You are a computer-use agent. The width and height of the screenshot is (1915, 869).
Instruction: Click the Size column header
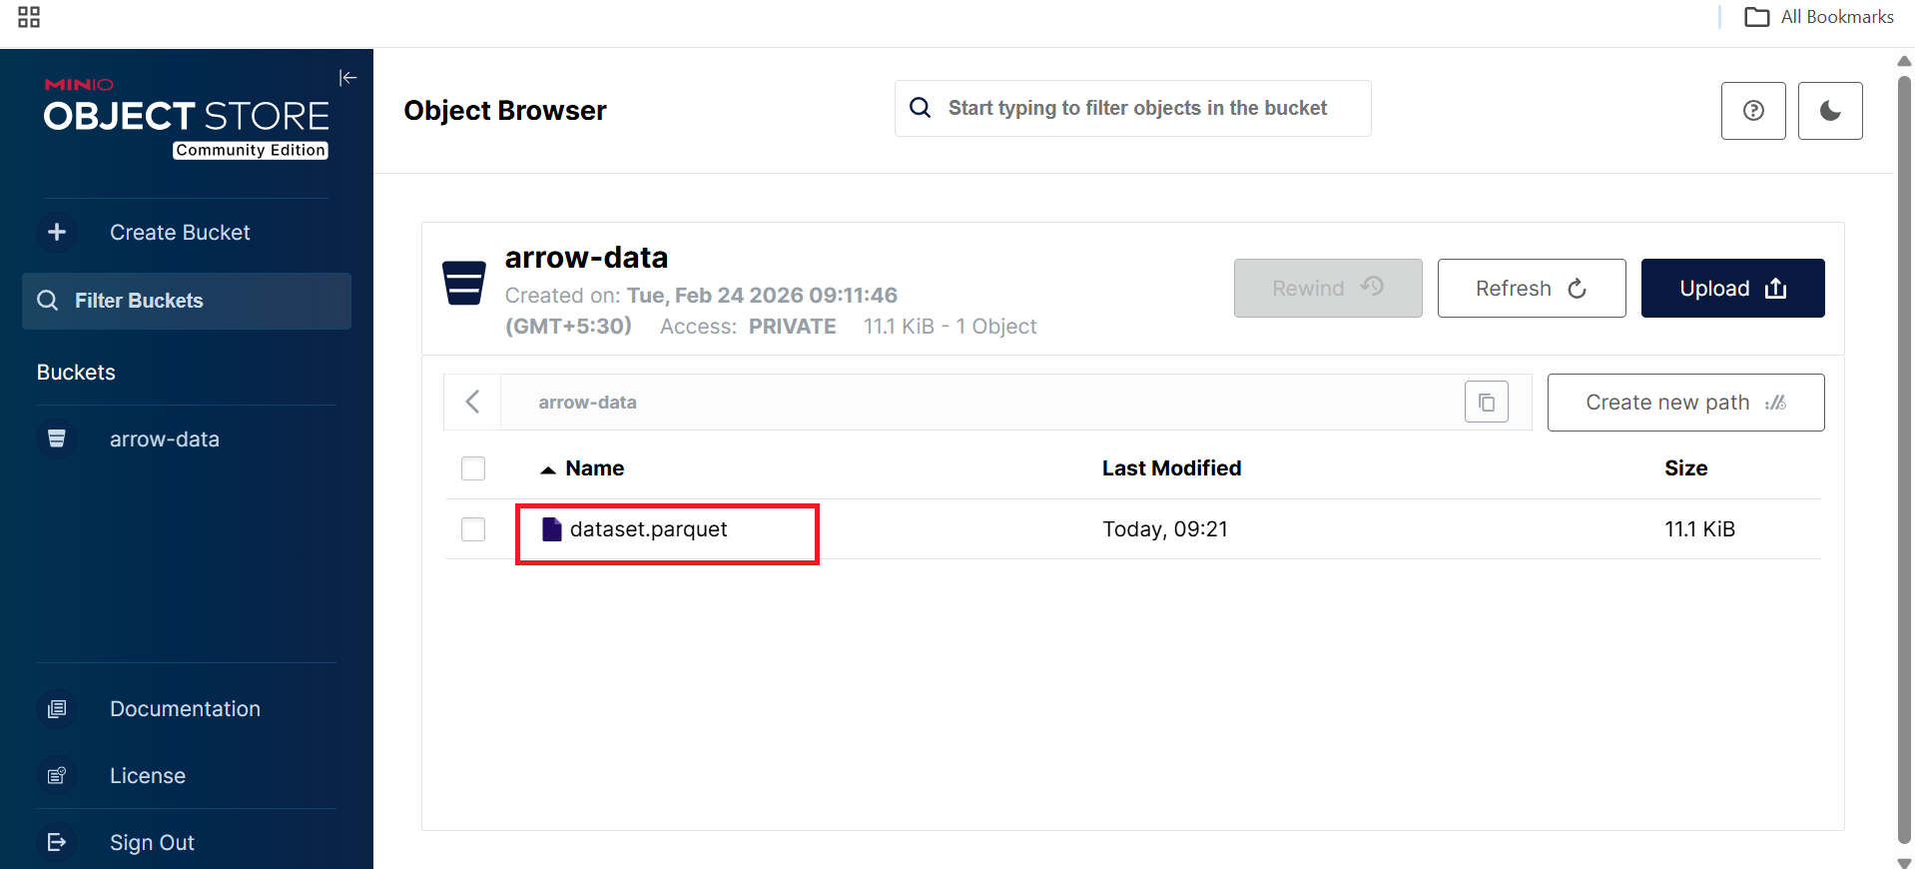(x=1685, y=468)
